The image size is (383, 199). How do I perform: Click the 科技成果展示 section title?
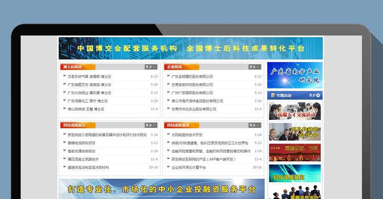(74, 125)
